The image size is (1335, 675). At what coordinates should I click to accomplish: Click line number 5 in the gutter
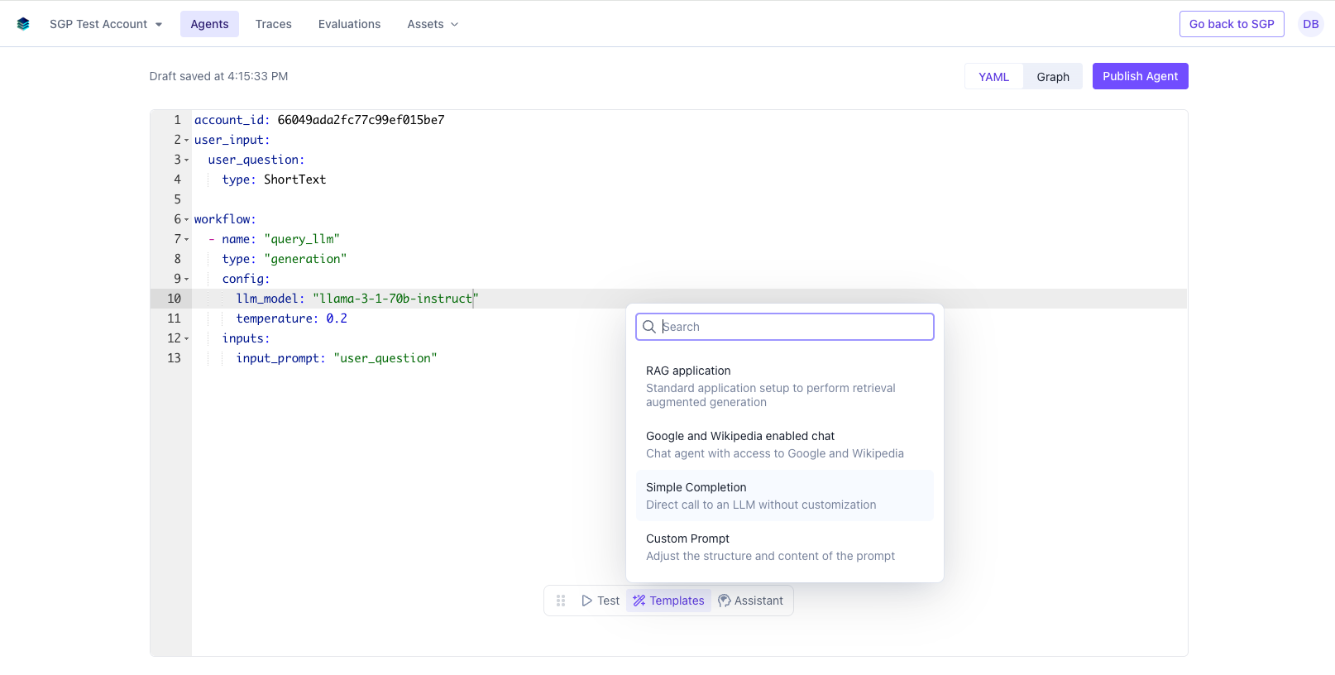click(177, 199)
